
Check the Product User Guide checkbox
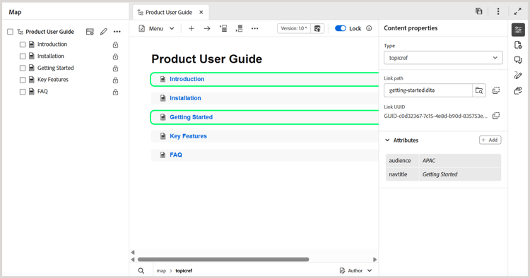pyautogui.click(x=10, y=32)
